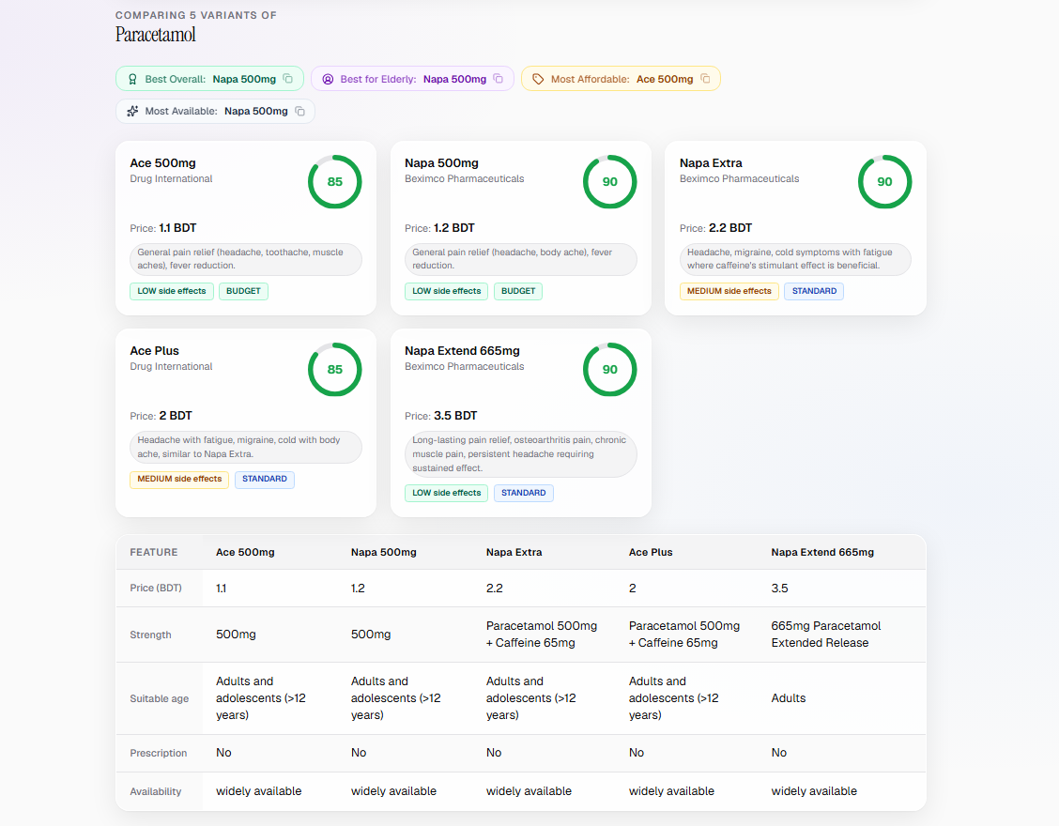Viewport: 1059px width, 826px height.
Task: Click the Ace 500mg score ring of 85
Action: pyautogui.click(x=335, y=182)
